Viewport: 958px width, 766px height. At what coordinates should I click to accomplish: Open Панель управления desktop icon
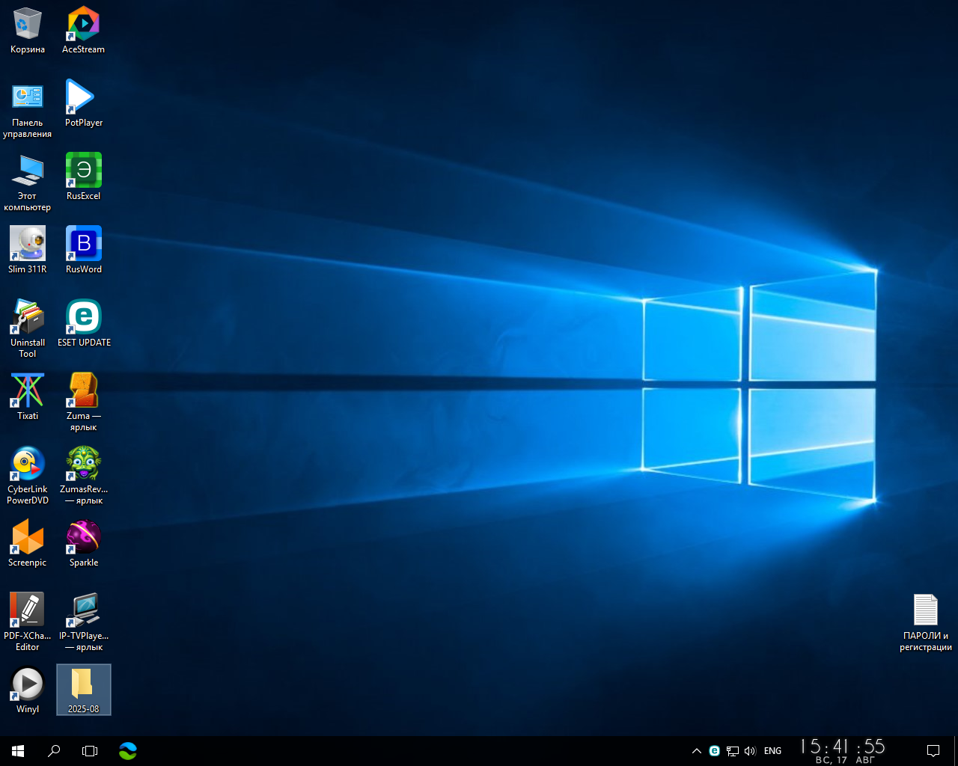tap(28, 110)
